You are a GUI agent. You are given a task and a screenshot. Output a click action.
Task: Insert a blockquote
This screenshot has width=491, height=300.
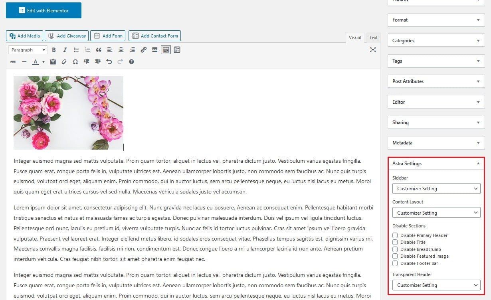[x=99, y=50]
